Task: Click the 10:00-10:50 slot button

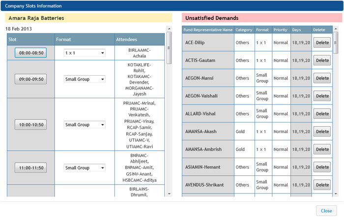Action: click(x=30, y=125)
